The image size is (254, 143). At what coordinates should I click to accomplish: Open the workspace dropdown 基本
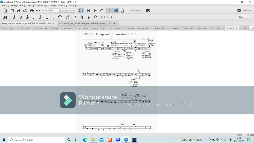coord(244,17)
